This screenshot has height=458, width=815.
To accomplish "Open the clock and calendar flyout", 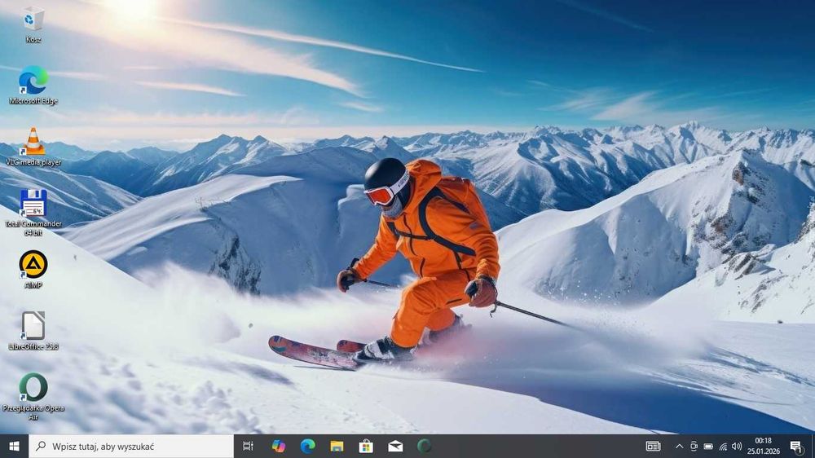I will point(764,446).
